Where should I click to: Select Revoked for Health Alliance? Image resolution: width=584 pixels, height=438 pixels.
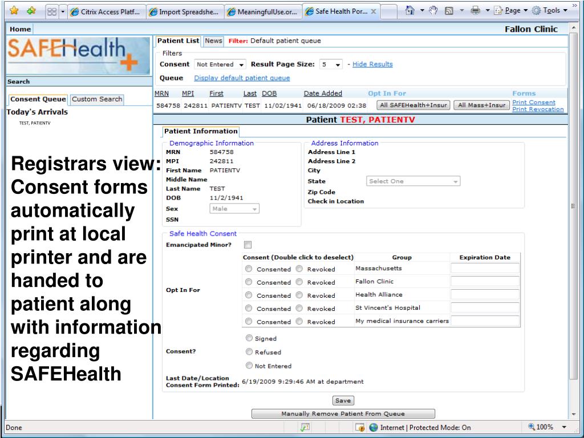299,295
